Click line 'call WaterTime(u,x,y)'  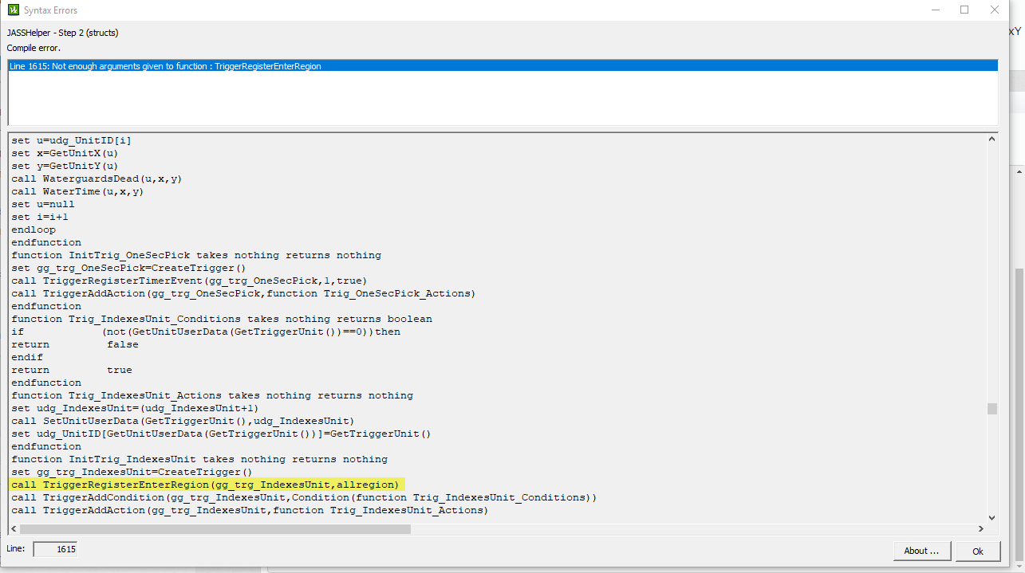point(77,191)
